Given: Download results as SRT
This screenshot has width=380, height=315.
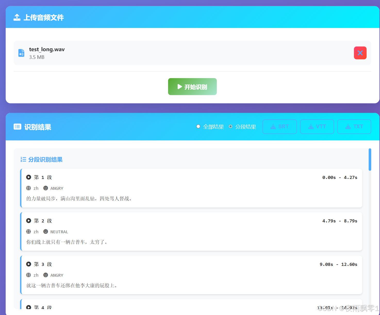Looking at the screenshot, I should [280, 127].
